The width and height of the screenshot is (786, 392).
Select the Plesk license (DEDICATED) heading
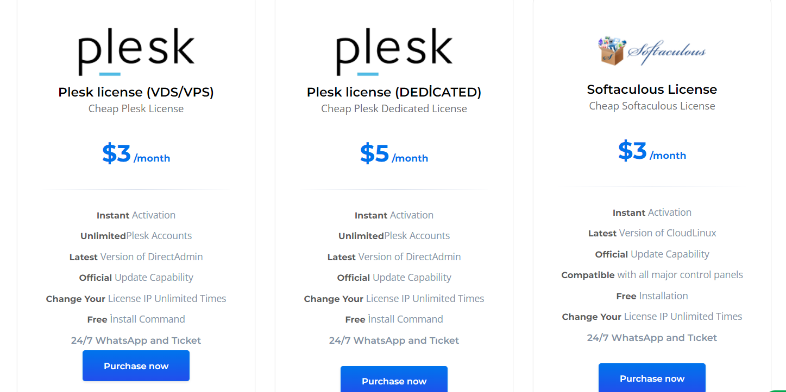394,92
